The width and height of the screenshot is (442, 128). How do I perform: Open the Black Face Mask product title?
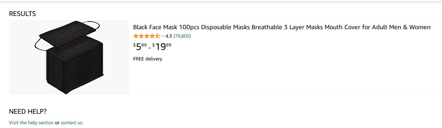point(282,27)
